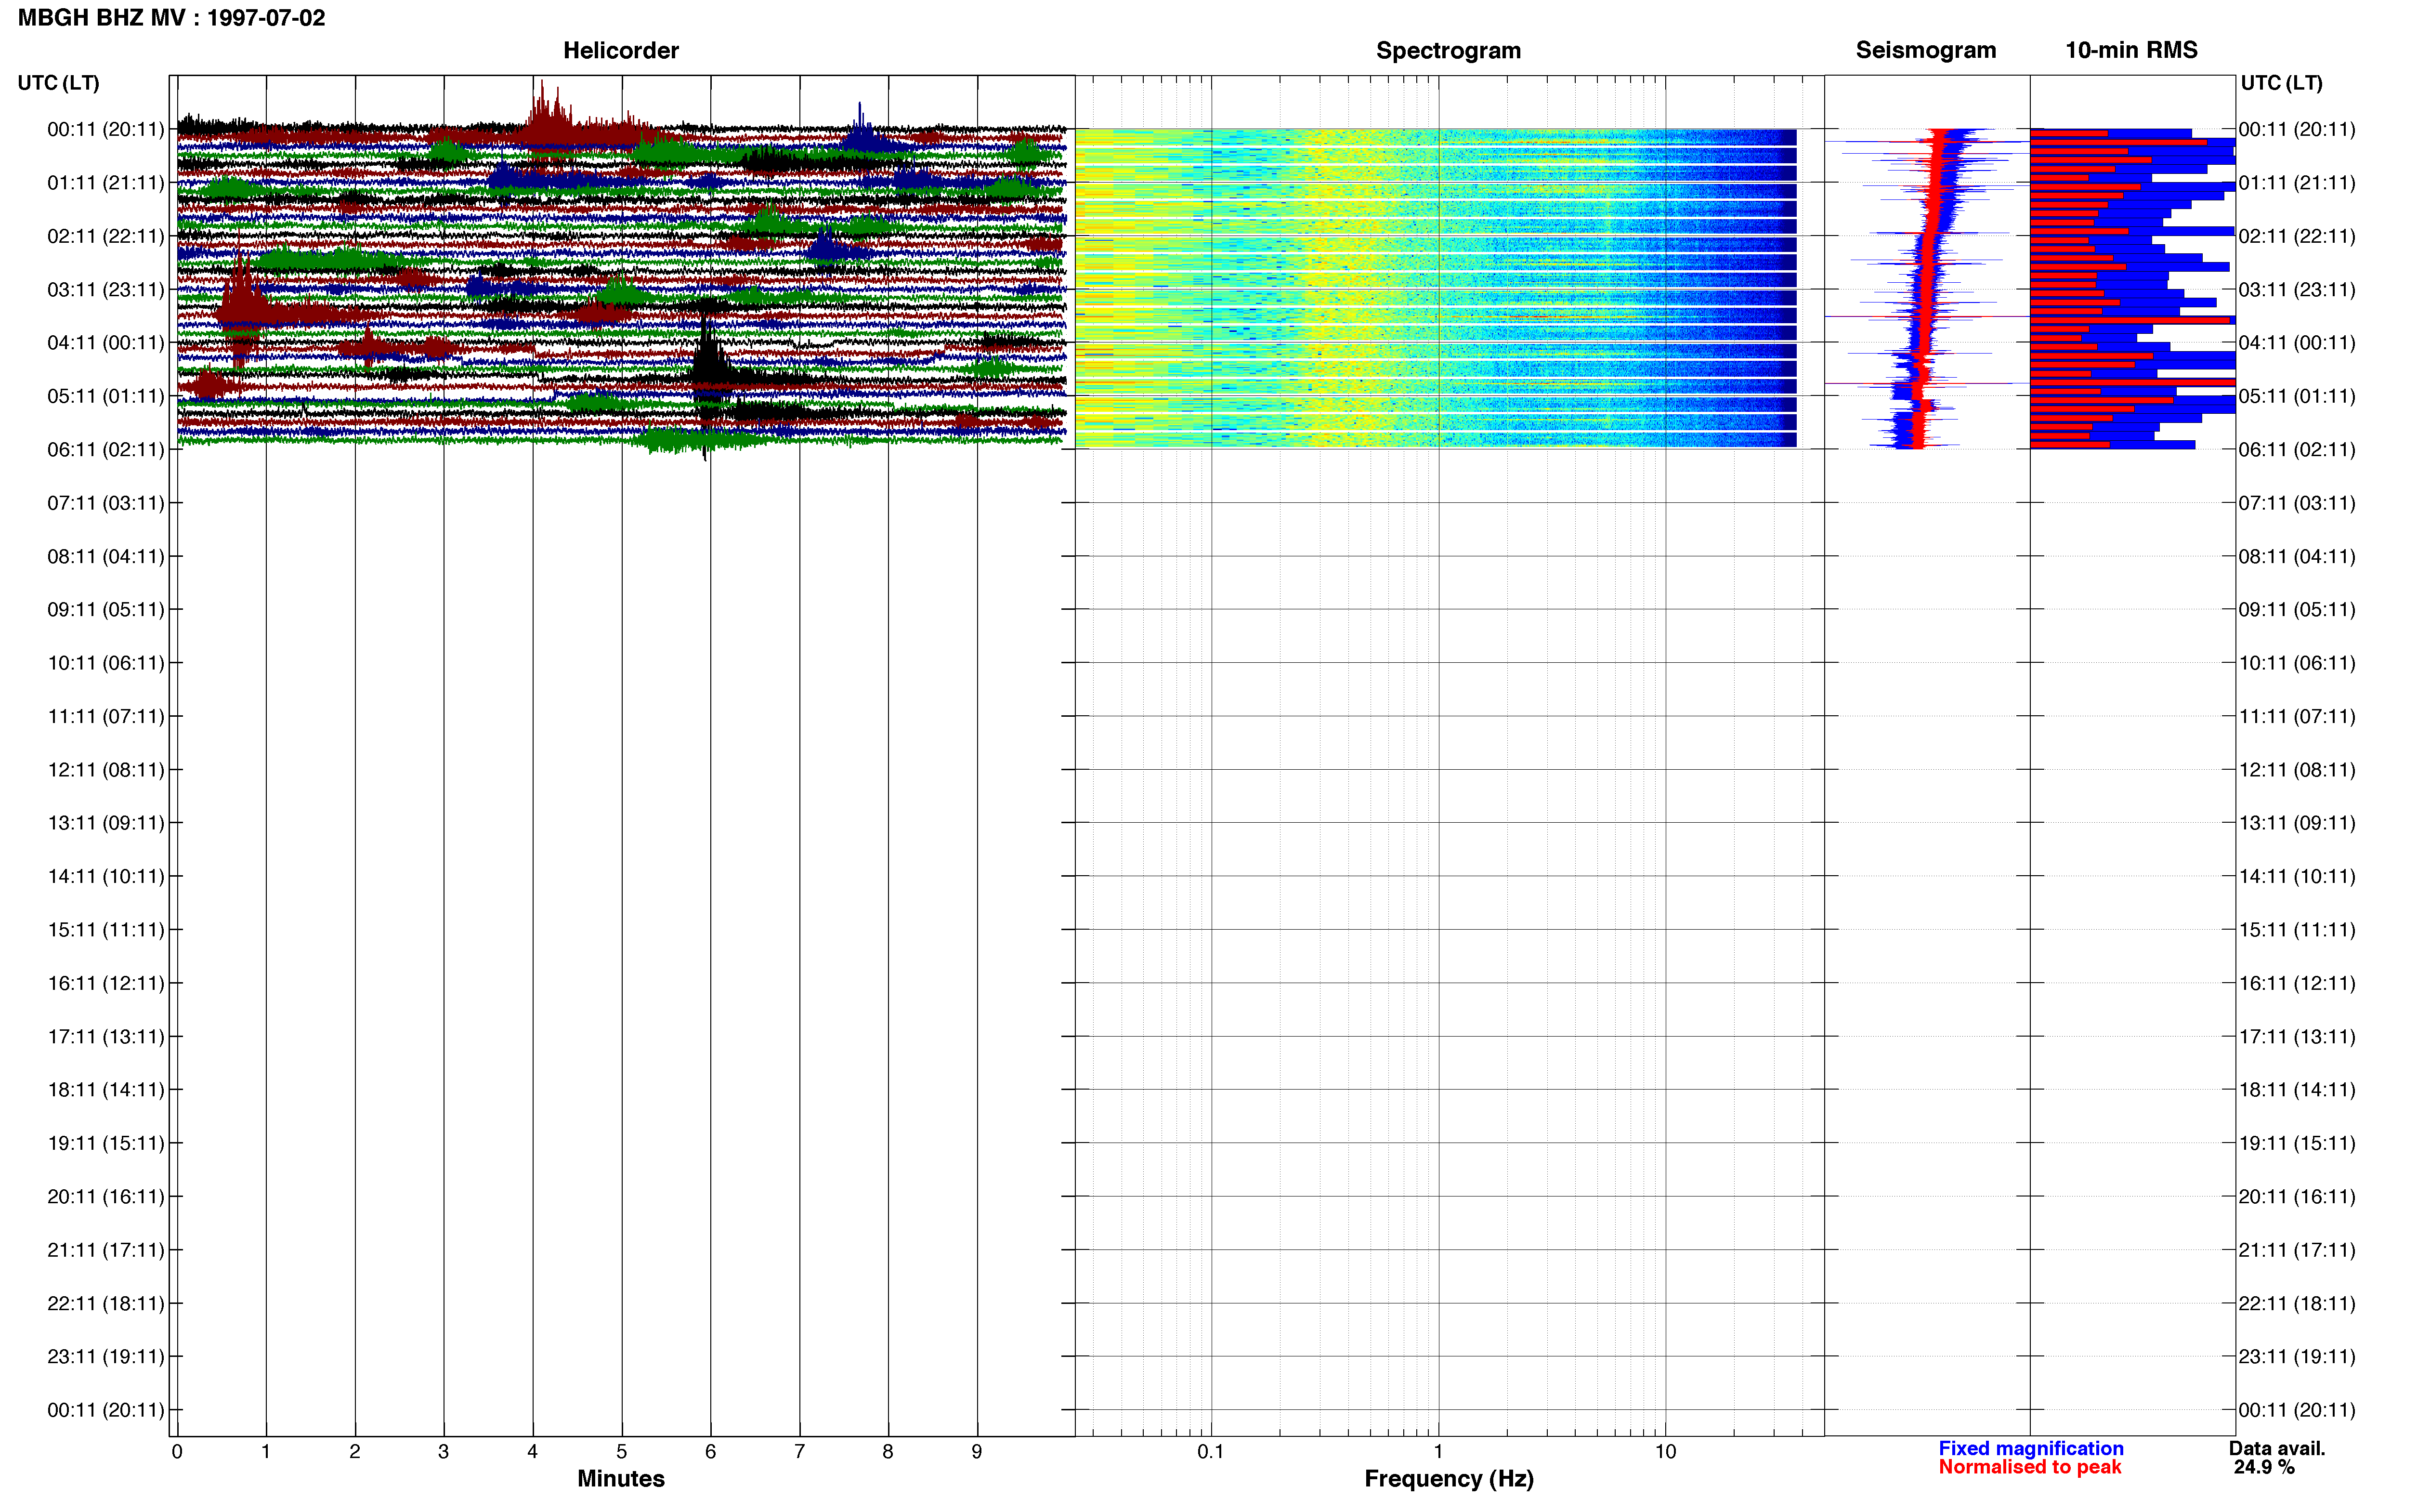Click left time label 08:11 (04:11)
This screenshot has width=2417, height=1512.
tap(106, 556)
